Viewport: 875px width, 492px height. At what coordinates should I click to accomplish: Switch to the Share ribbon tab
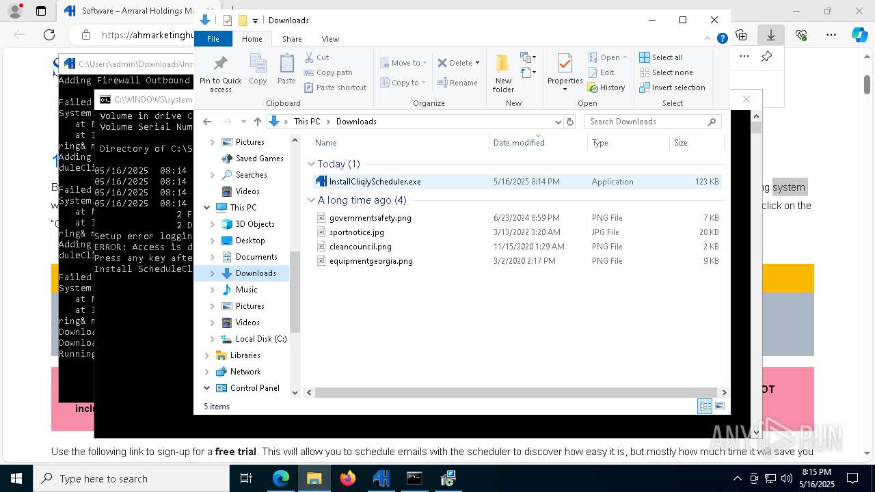coord(292,39)
